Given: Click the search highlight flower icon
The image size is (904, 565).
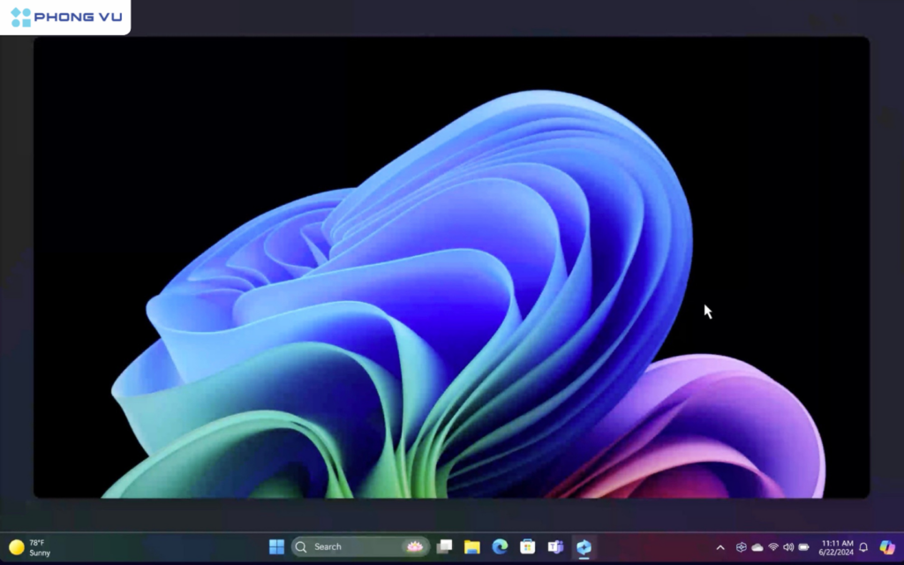Looking at the screenshot, I should point(413,546).
